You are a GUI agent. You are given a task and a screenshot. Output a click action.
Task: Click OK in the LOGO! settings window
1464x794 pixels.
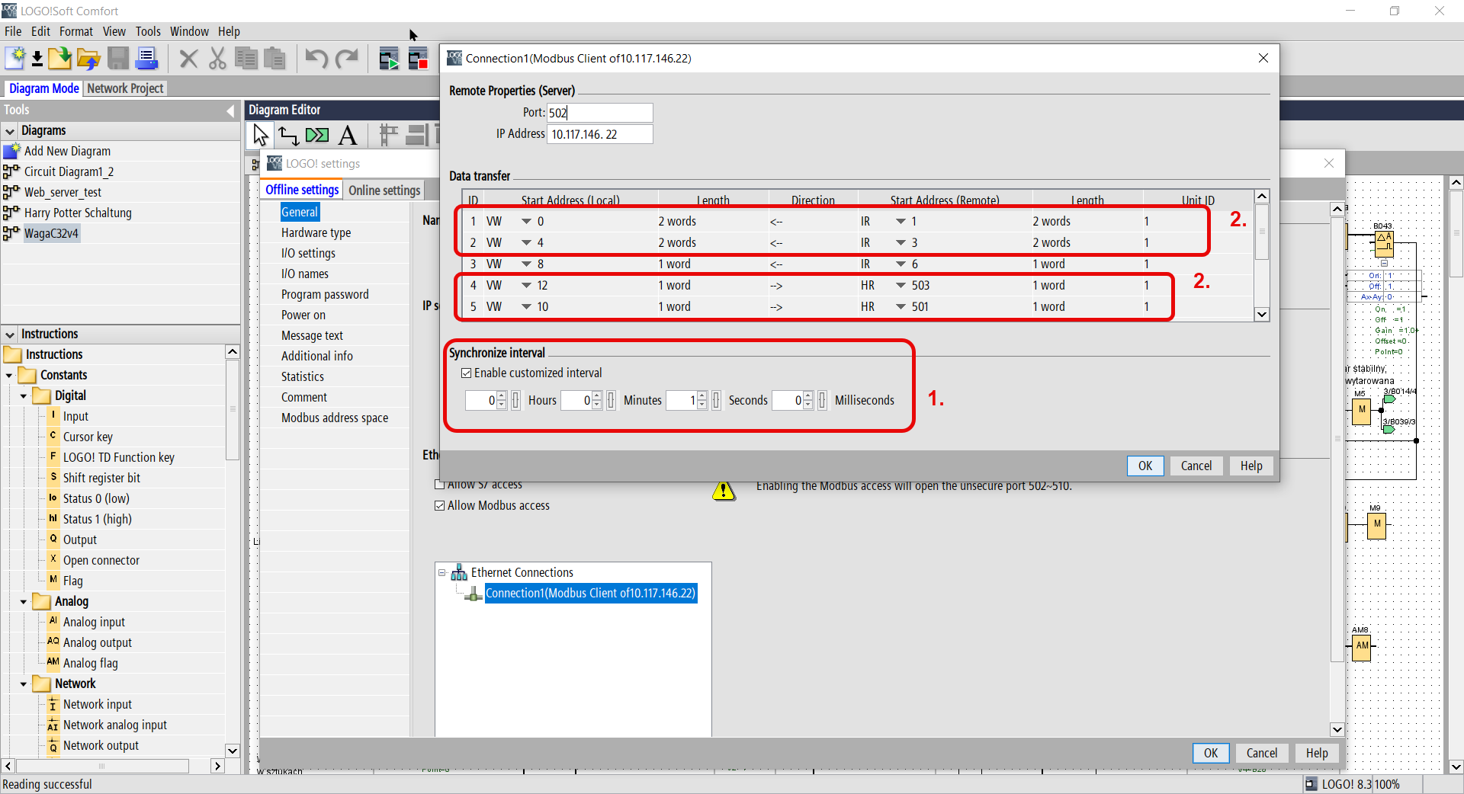coord(1211,754)
